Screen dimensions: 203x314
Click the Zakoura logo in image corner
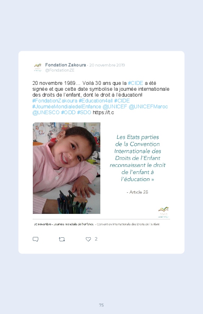[x=164, y=212]
